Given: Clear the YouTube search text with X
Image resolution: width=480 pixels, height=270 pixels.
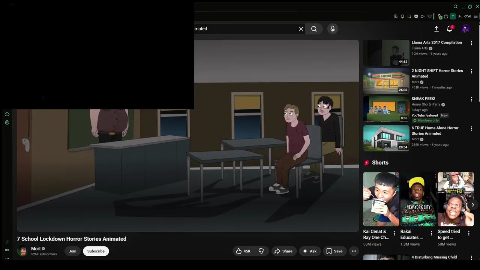Looking at the screenshot, I should (301, 28).
